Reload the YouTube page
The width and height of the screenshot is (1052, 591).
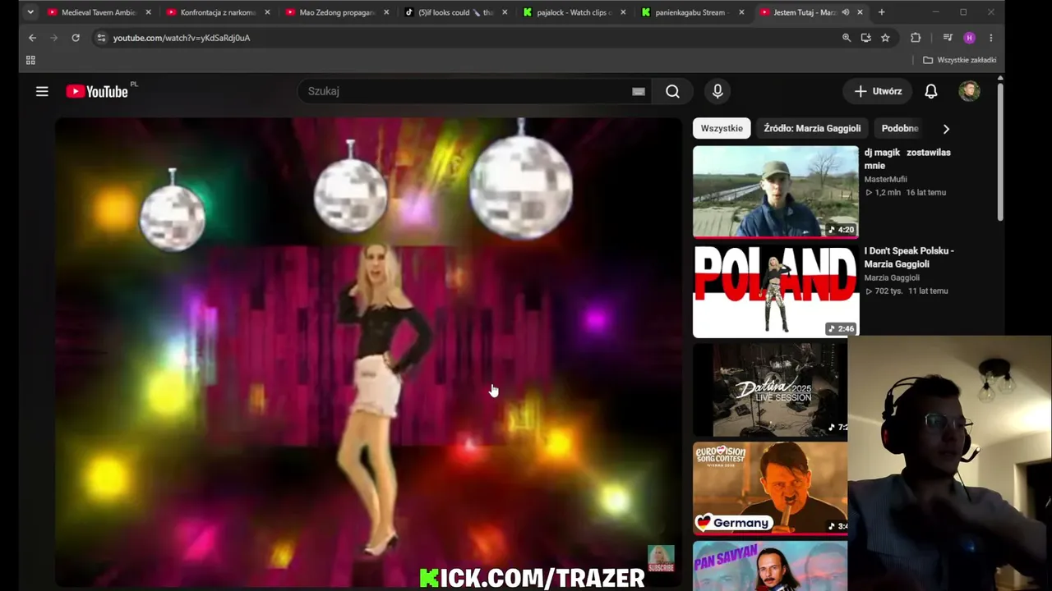pyautogui.click(x=76, y=38)
